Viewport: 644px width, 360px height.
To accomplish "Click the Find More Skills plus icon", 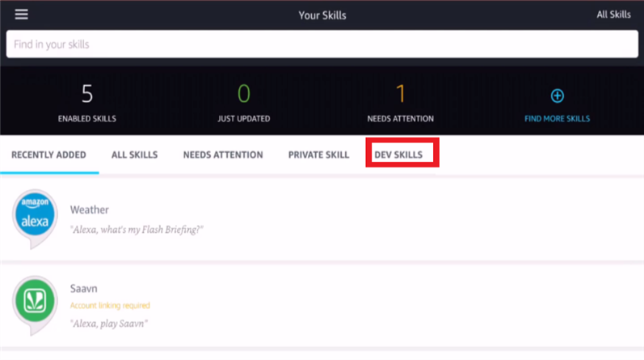I will tap(557, 96).
